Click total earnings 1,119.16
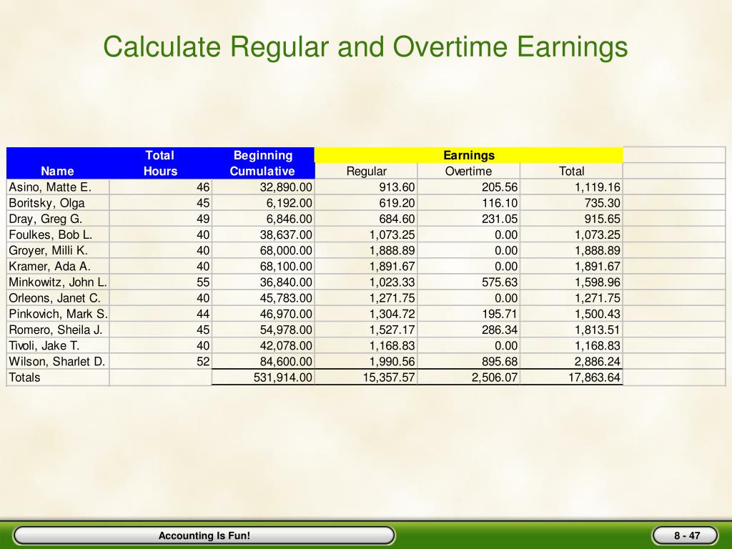732x549 pixels. coord(598,187)
